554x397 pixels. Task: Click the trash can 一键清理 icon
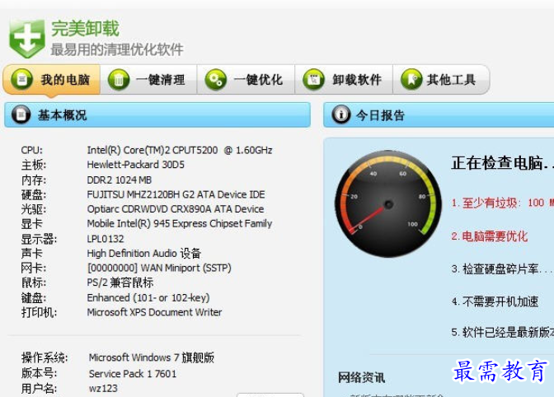(119, 80)
